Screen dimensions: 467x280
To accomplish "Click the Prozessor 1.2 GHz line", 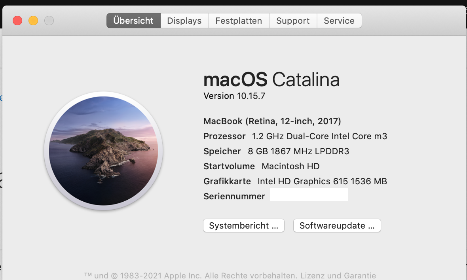I will pos(295,136).
